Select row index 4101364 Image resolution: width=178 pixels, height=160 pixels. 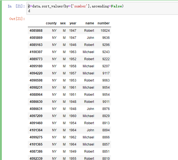click(x=36, y=130)
